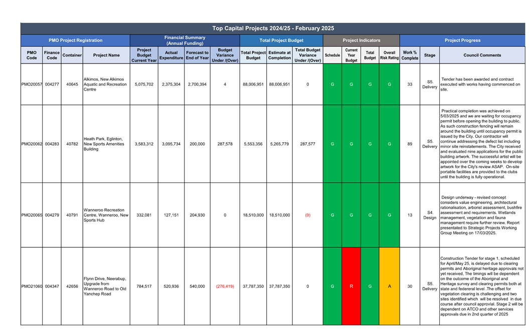
Task: Click the Project Indicators group header
Action: pyautogui.click(x=361, y=41)
